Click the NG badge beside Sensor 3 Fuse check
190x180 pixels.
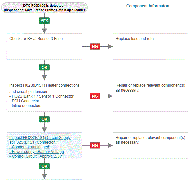point(95,46)
